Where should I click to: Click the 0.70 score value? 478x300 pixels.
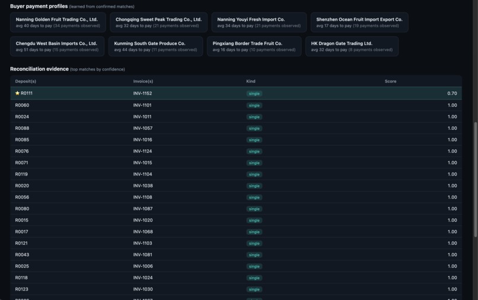[x=452, y=93]
